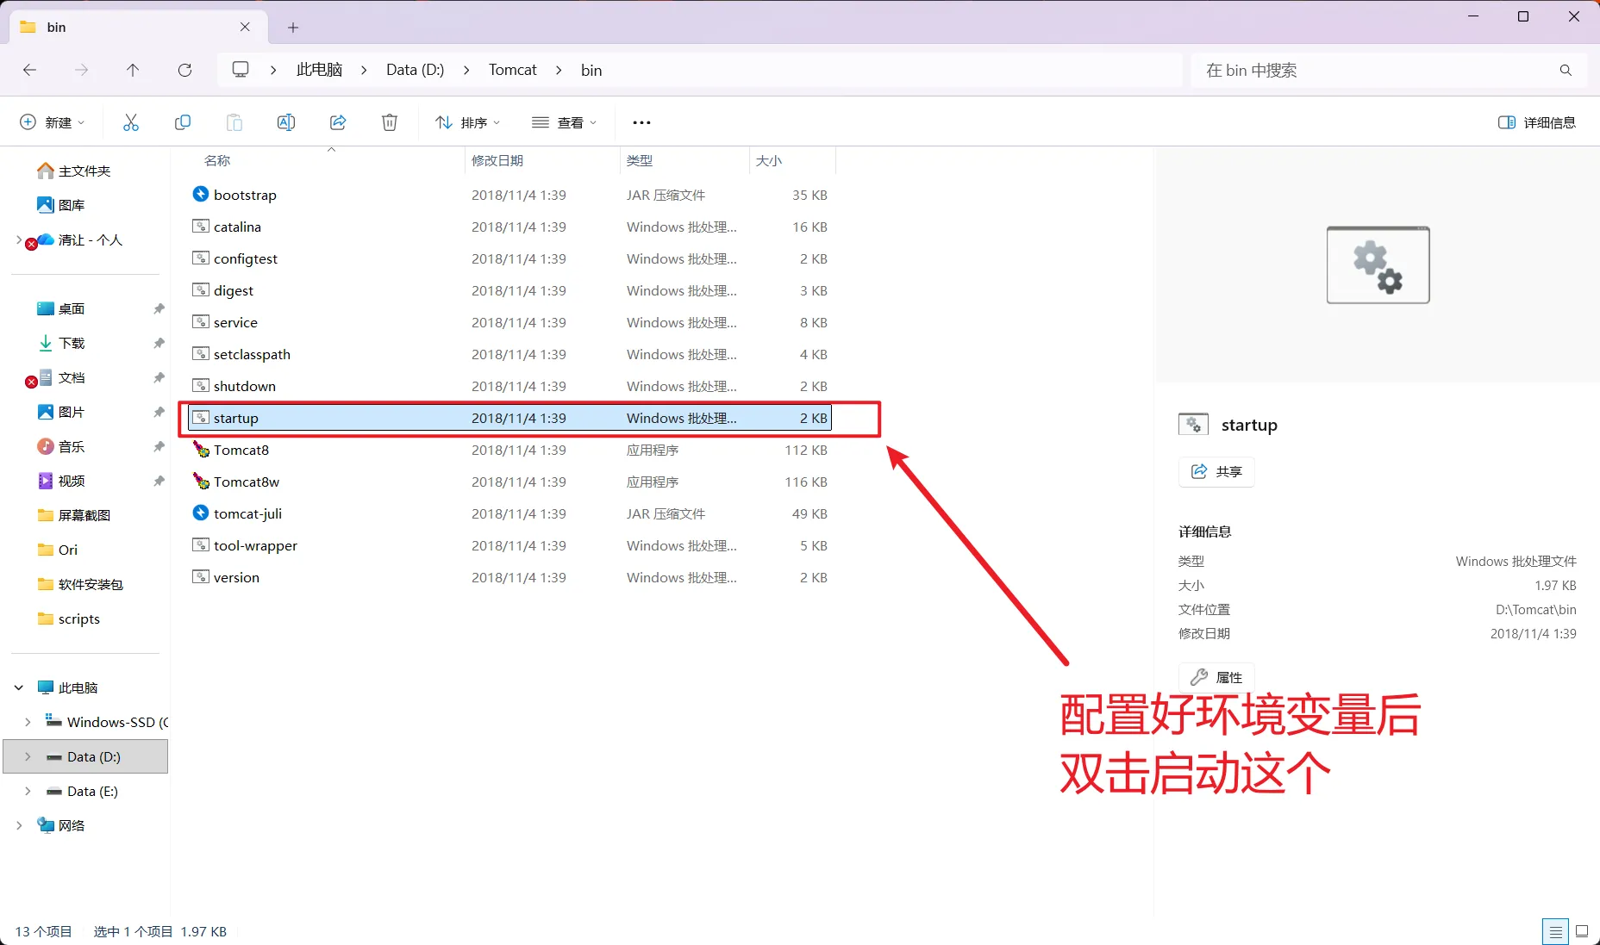The image size is (1600, 945).
Task: Select the Tomcat8 application icon
Action: [200, 449]
